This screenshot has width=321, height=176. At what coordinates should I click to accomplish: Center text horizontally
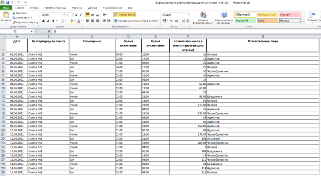click(92, 21)
